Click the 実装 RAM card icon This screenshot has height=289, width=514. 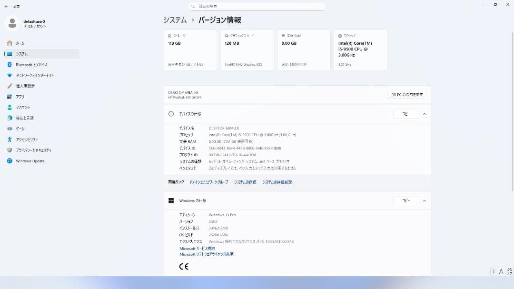pos(283,36)
